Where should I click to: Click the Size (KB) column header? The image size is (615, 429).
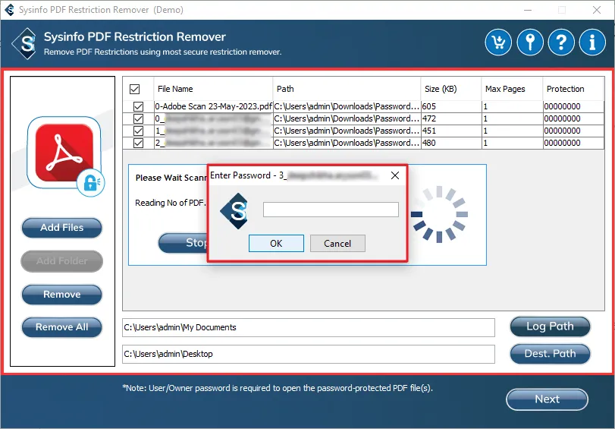pos(451,89)
